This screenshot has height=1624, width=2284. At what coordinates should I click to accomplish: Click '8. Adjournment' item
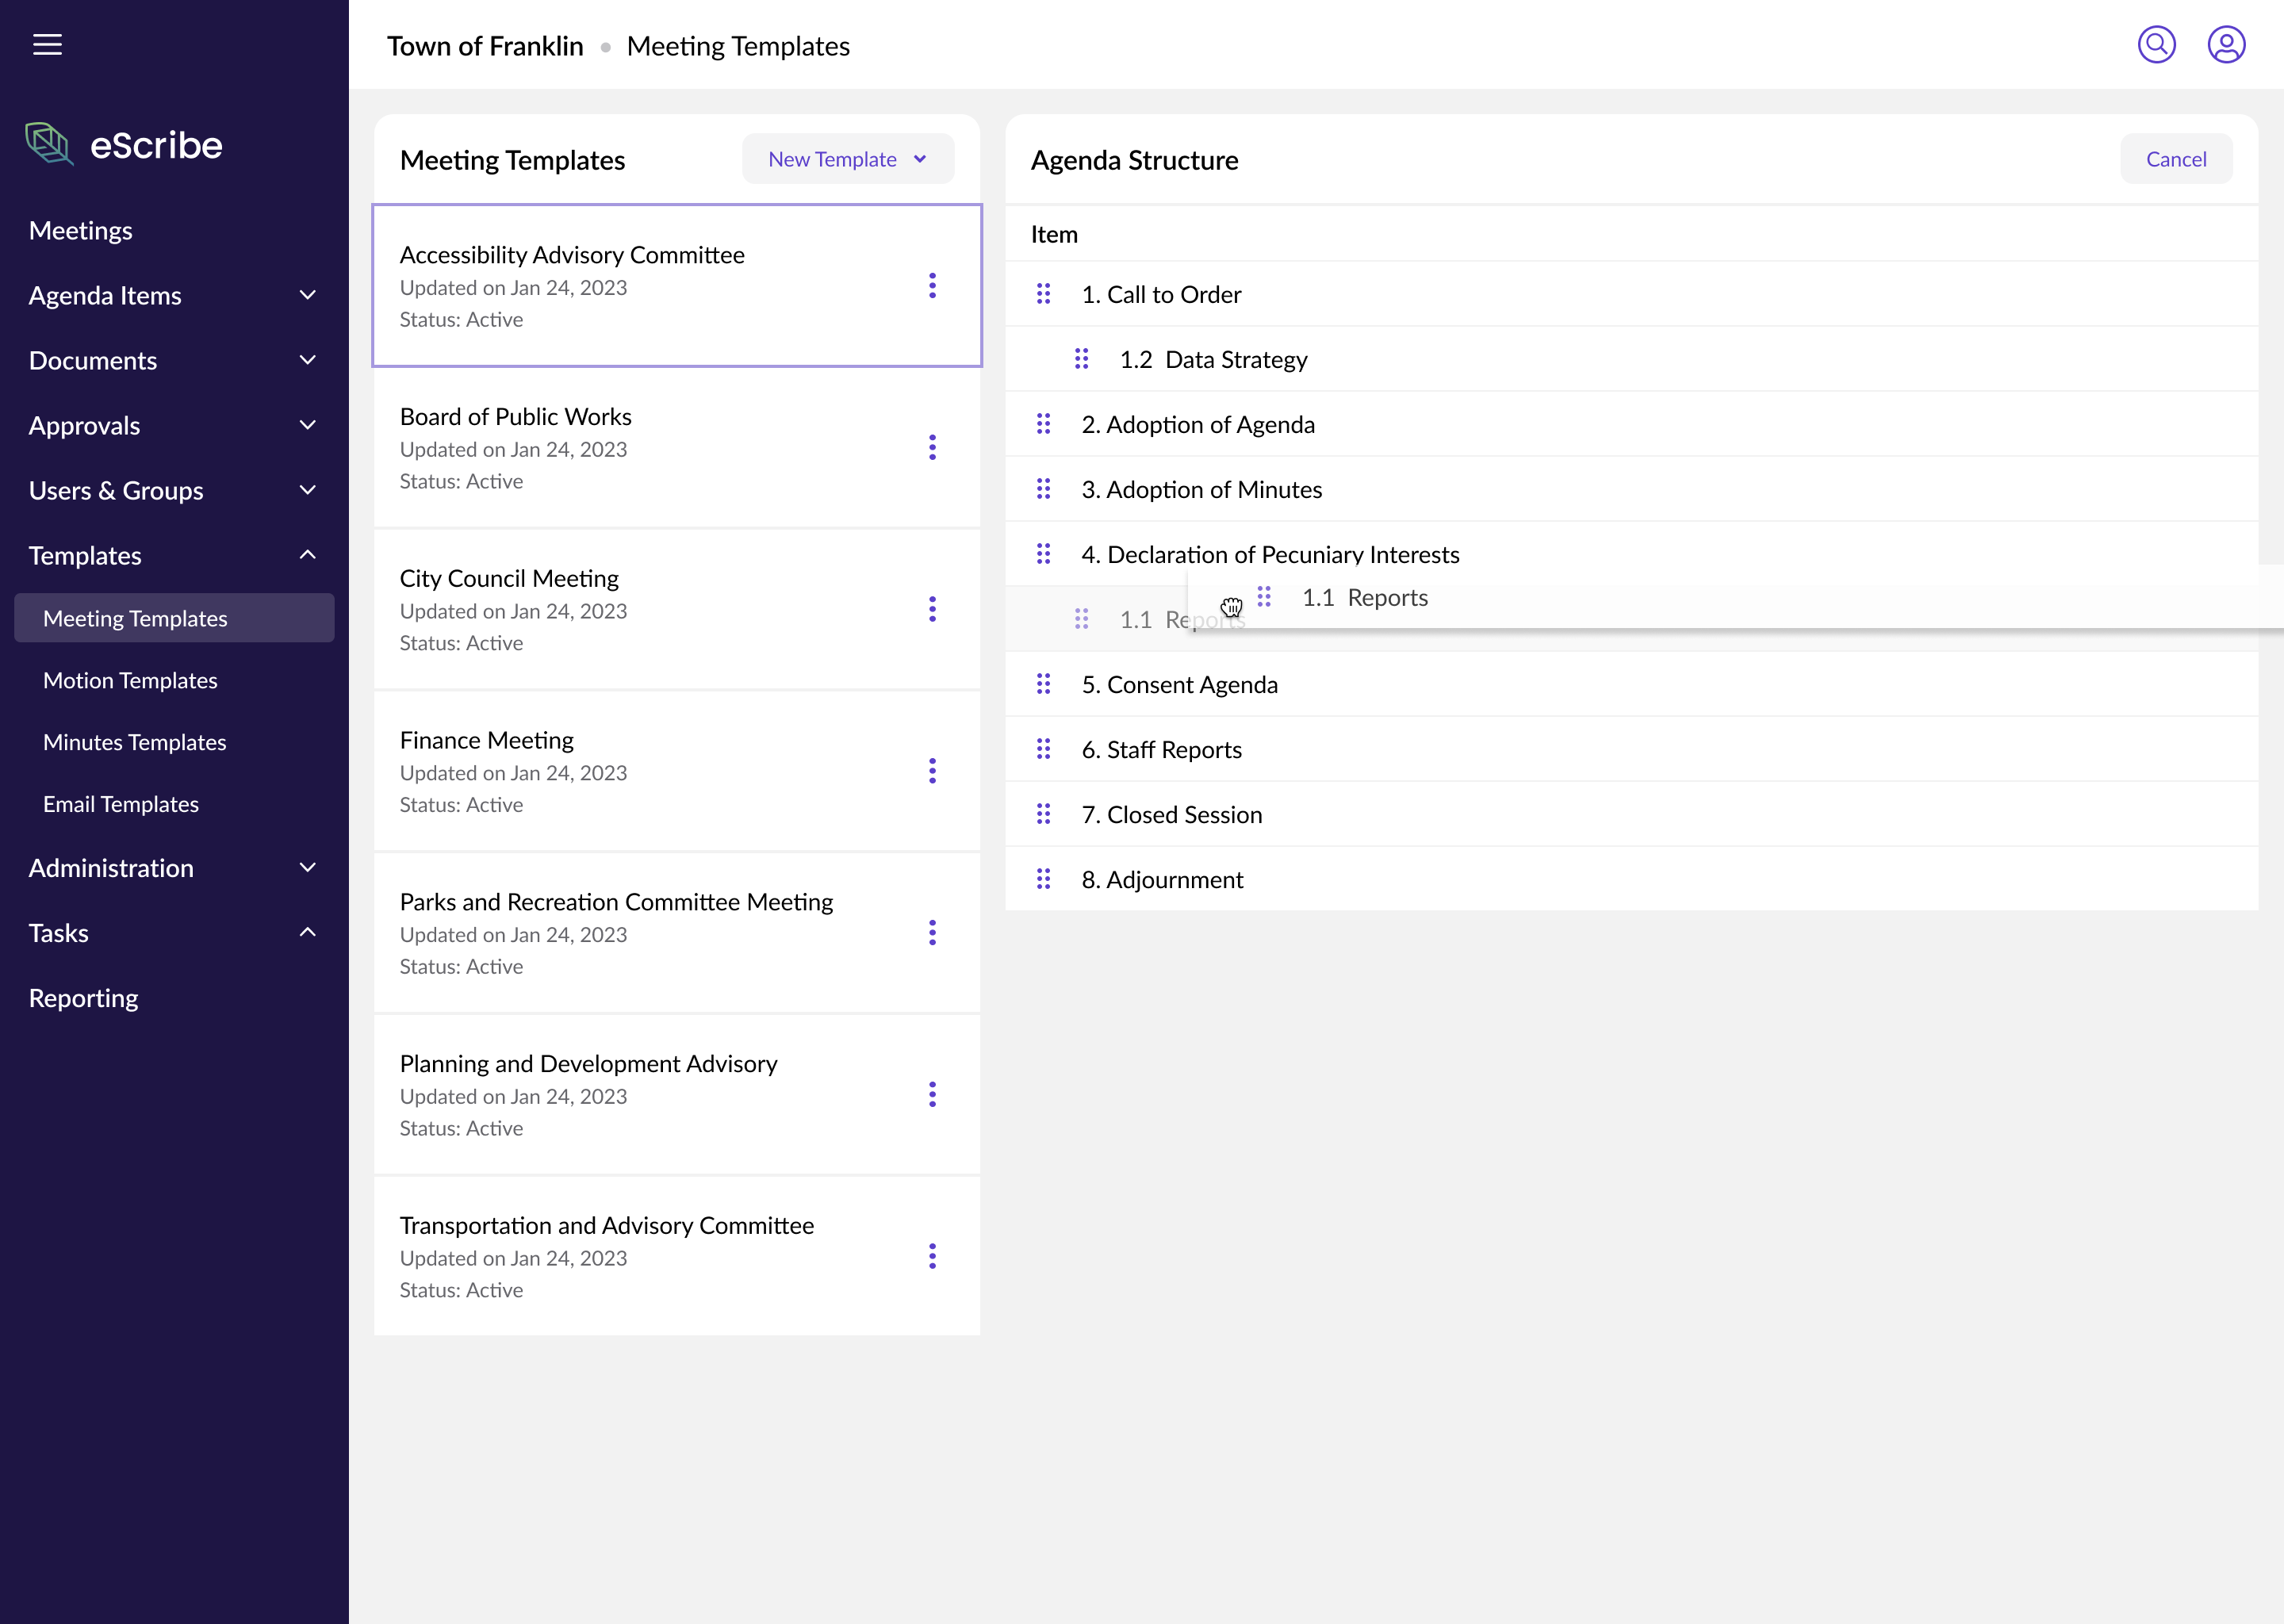[1631, 879]
